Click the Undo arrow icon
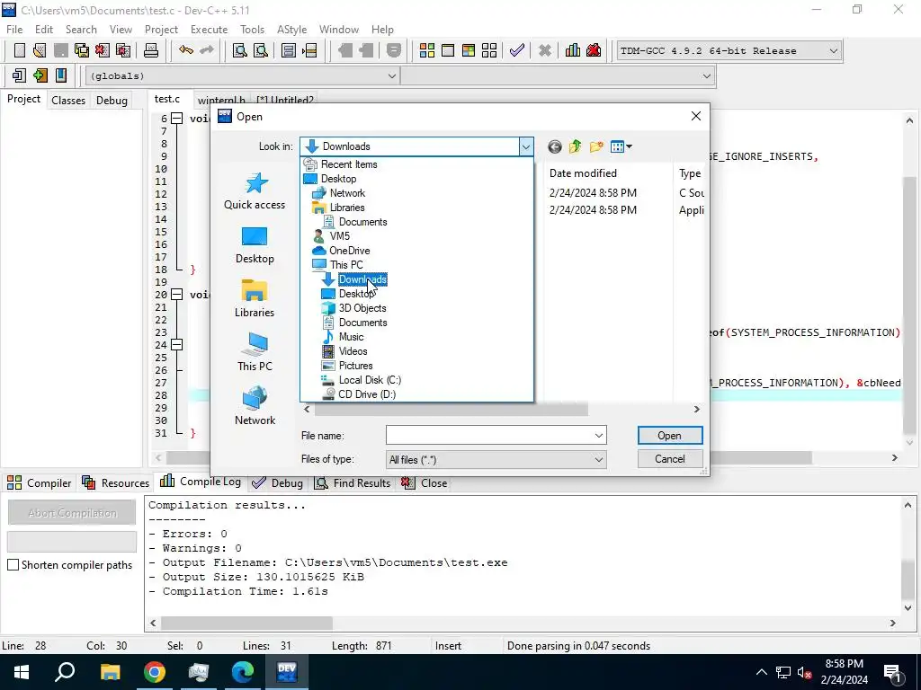Image resolution: width=921 pixels, height=690 pixels. point(186,50)
